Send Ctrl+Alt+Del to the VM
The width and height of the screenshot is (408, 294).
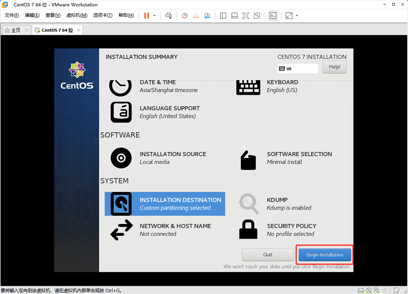click(x=169, y=16)
